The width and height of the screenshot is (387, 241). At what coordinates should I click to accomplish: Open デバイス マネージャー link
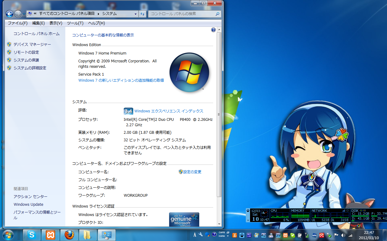tap(32, 44)
